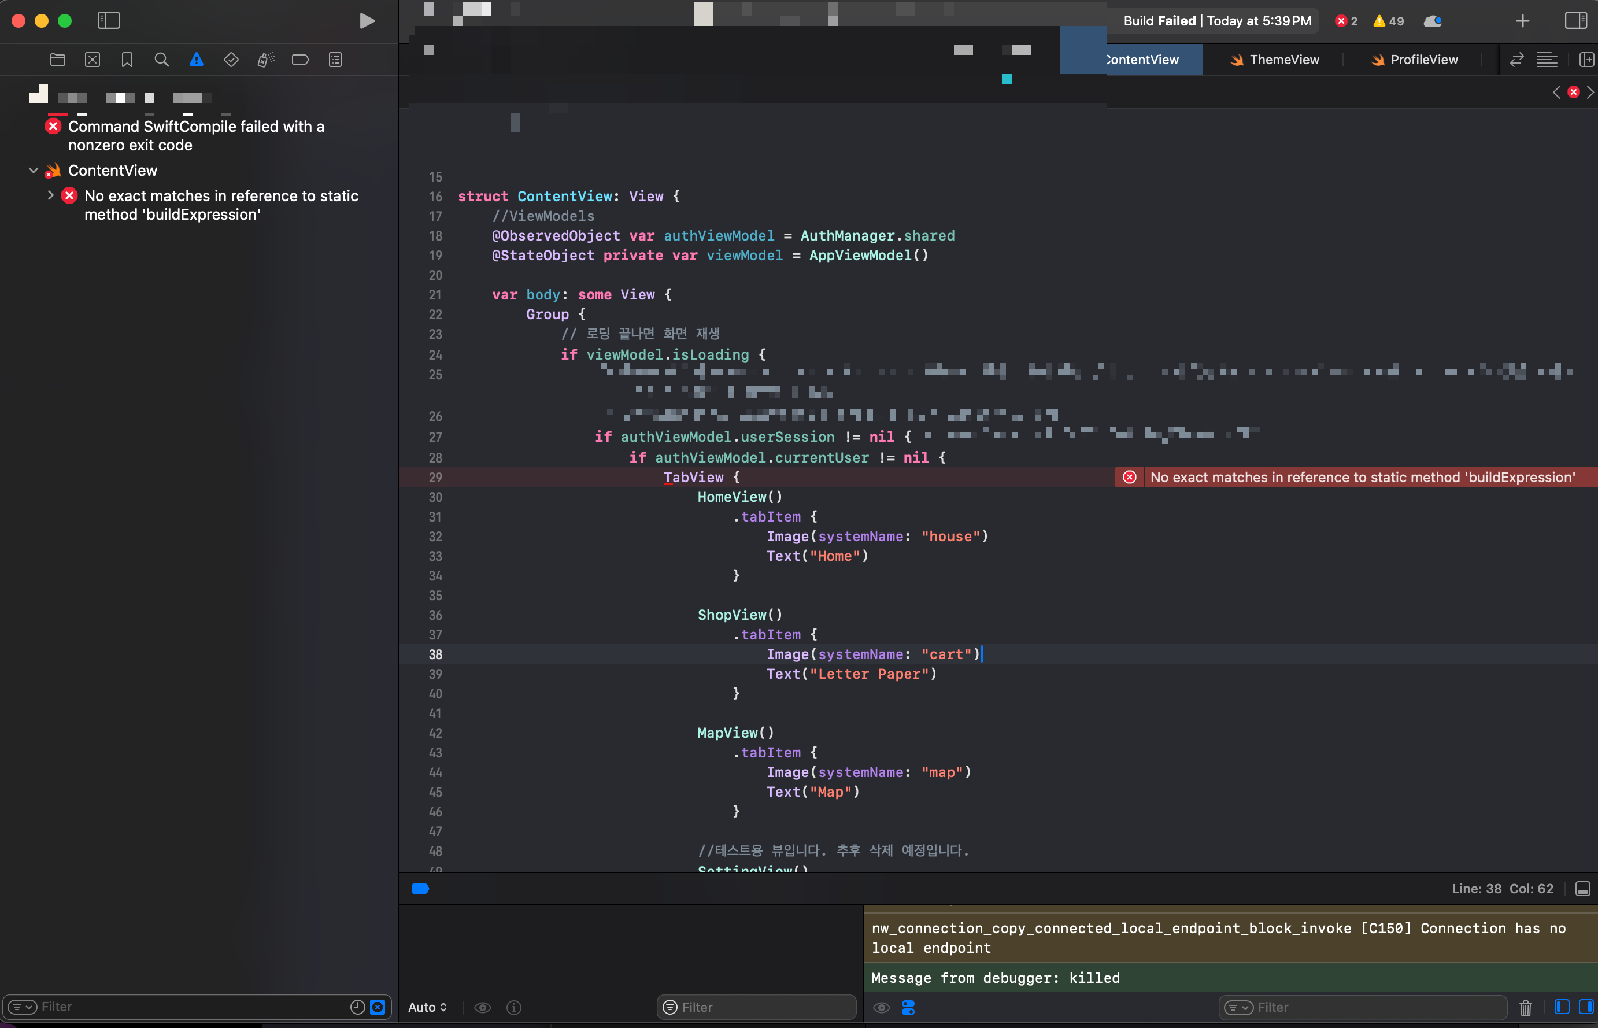This screenshot has width=1598, height=1028.
Task: Expand the buildExpression error details
Action: click(x=51, y=195)
